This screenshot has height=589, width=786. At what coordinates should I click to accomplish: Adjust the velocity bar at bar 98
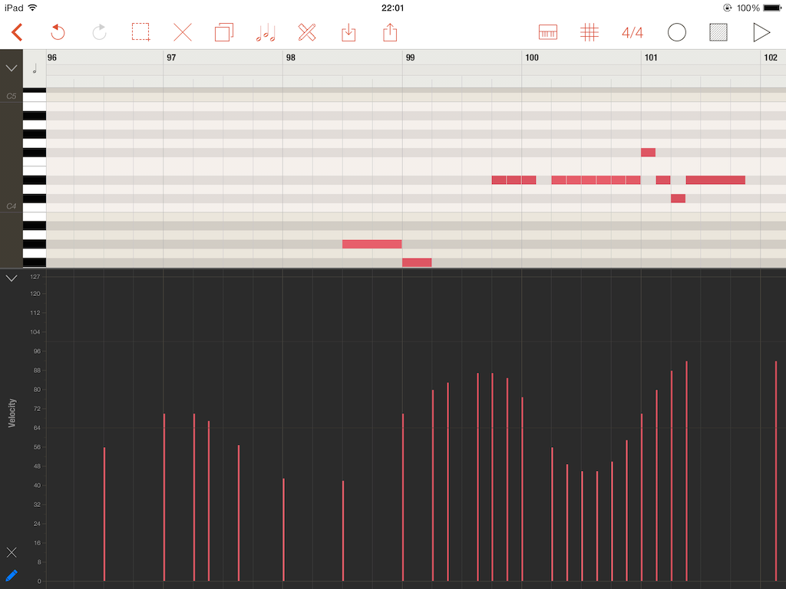pyautogui.click(x=284, y=530)
